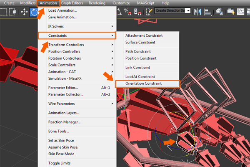
Task: Open Bone Tools... entry
Action: pos(77,131)
